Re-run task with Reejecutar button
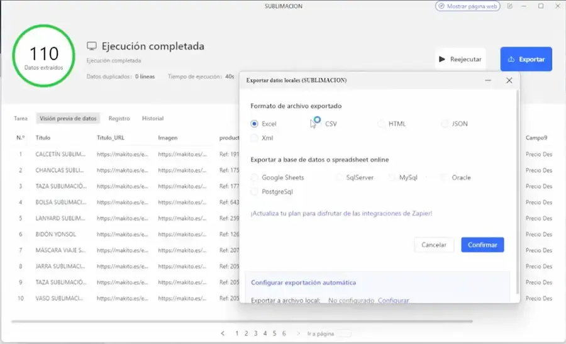 460,59
